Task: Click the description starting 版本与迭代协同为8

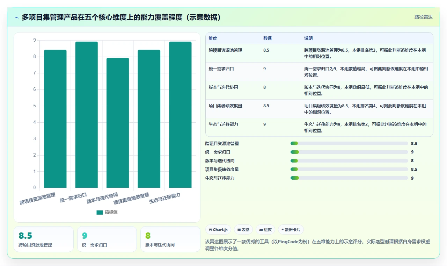Action: tap(366, 90)
